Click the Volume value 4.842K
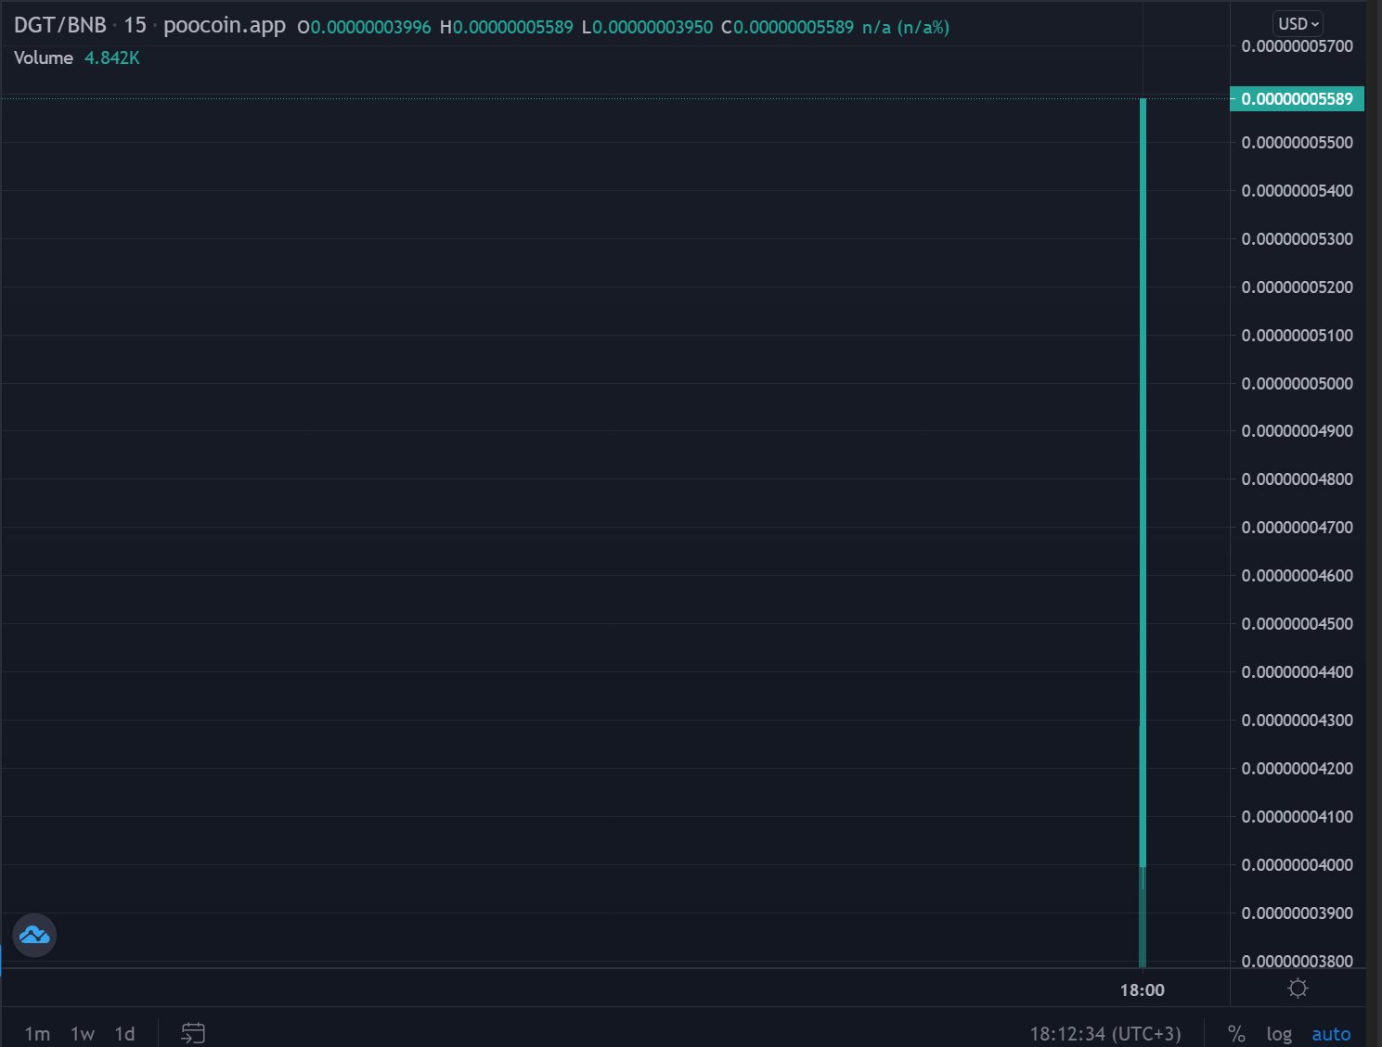 (x=111, y=57)
